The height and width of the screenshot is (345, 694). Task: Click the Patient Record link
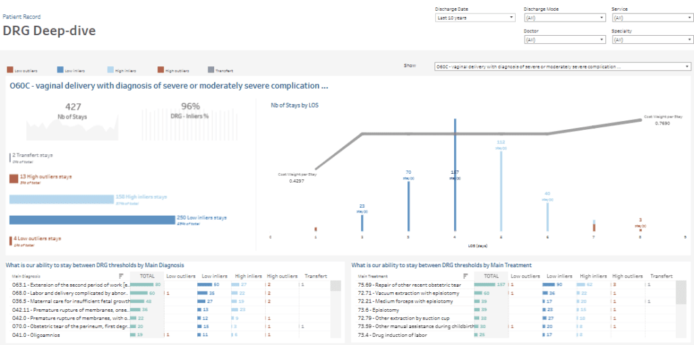[22, 17]
